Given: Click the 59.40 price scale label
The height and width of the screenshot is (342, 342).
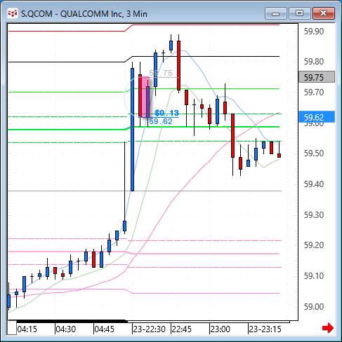Looking at the screenshot, I should pos(314,184).
